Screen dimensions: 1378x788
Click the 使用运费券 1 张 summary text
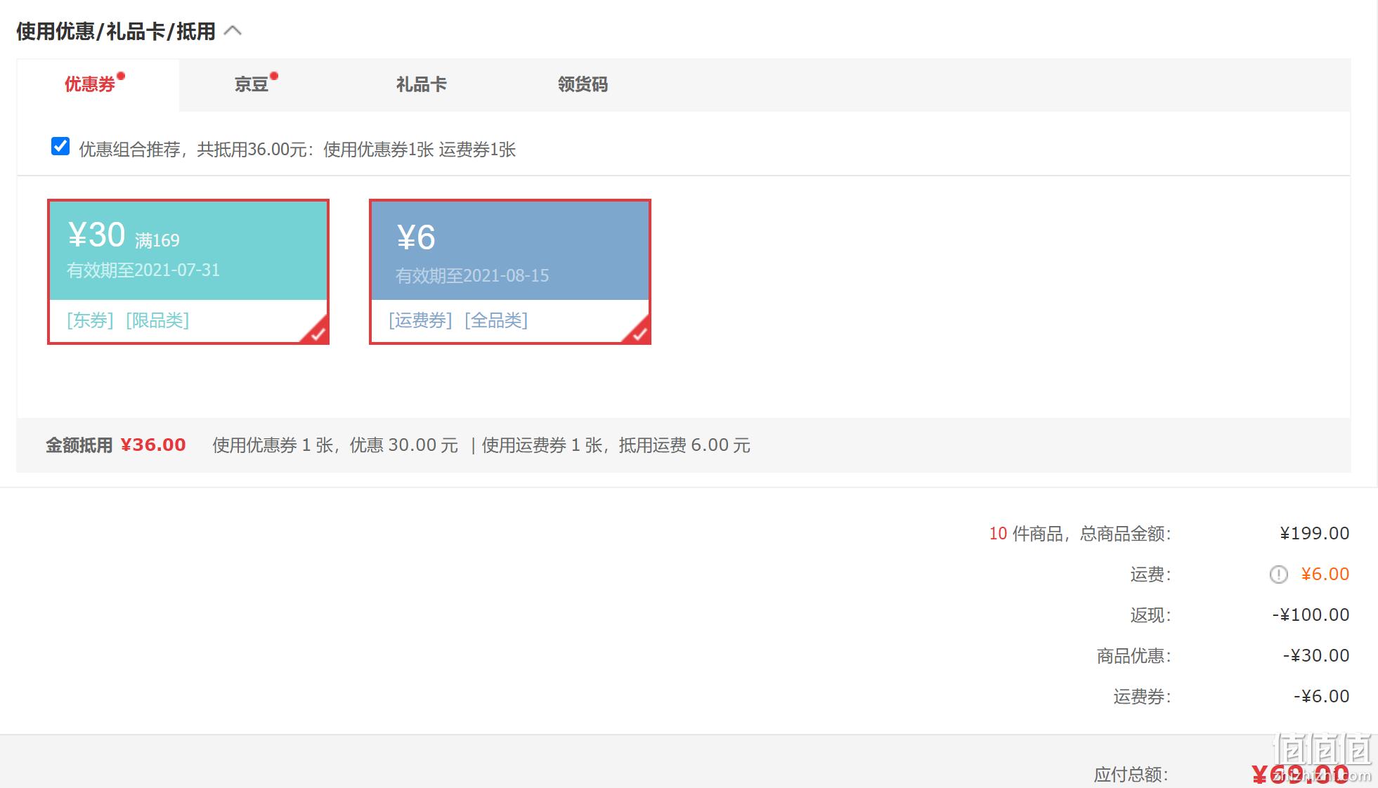(542, 445)
